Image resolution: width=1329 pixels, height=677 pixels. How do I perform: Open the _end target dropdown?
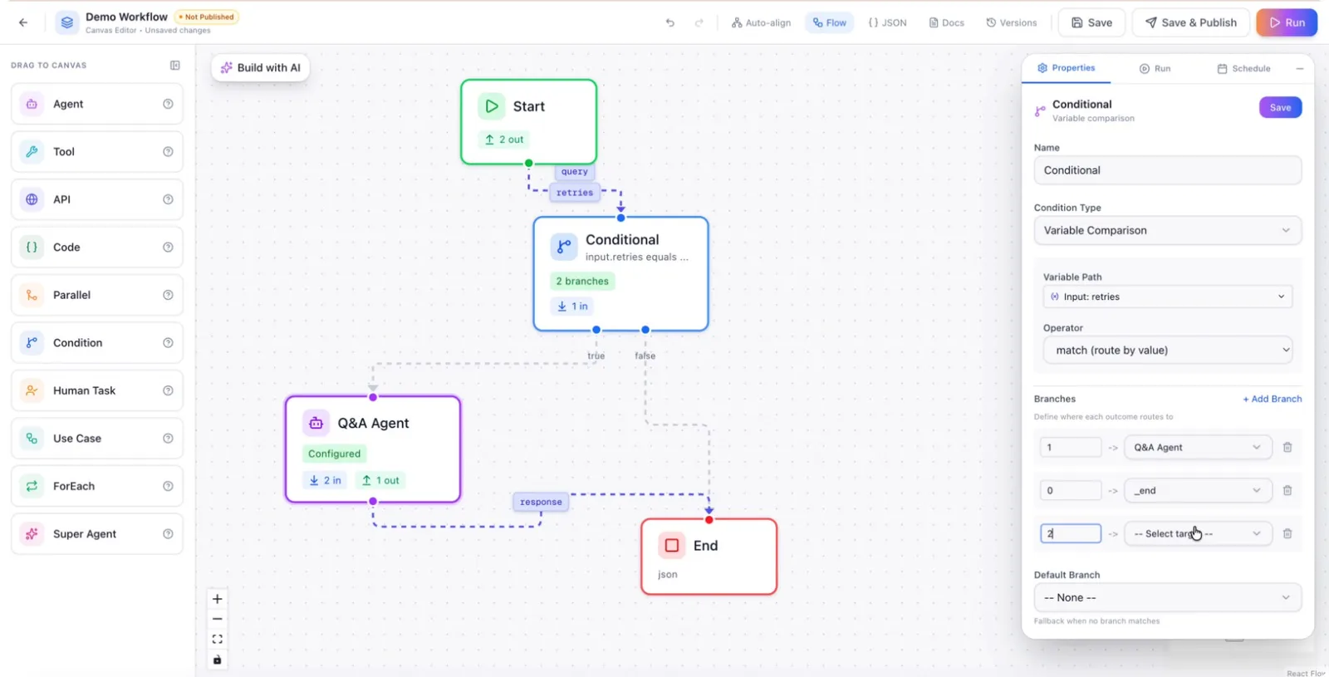tap(1198, 490)
